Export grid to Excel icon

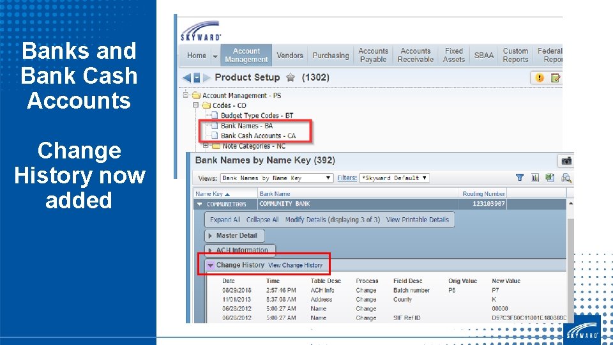tap(550, 178)
